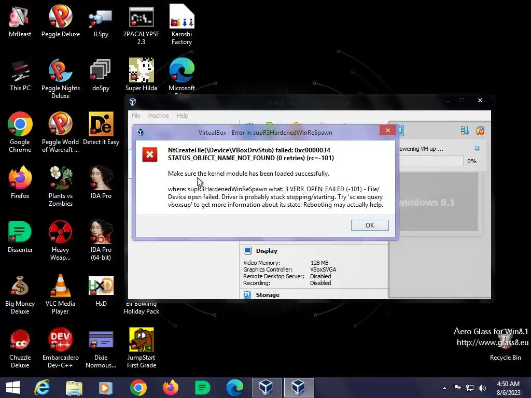Open the Action Center flag icon
Screen dimensions: 531x398
pos(457,388)
